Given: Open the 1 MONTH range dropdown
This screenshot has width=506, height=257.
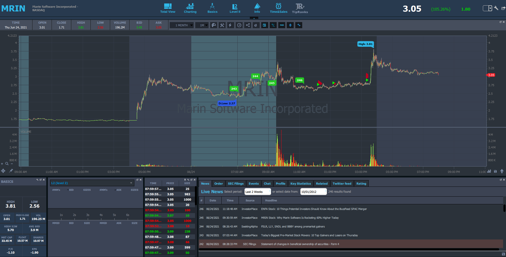Looking at the screenshot, I should 182,25.
